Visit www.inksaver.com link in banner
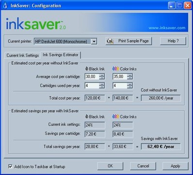193x175 pixels. click(x=167, y=28)
